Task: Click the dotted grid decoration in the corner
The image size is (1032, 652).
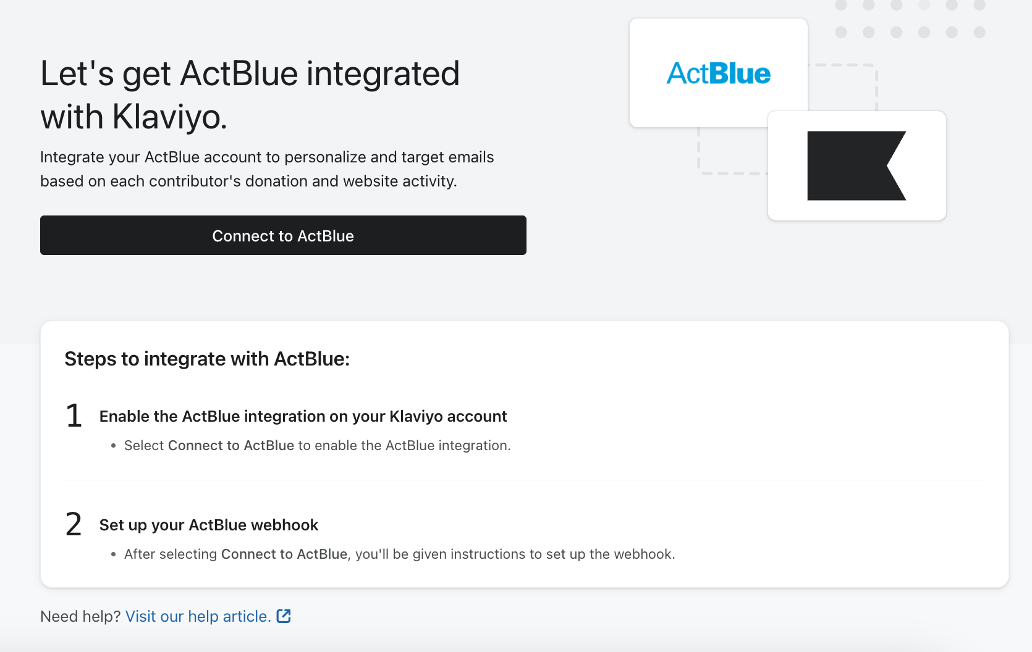Action: [910, 19]
